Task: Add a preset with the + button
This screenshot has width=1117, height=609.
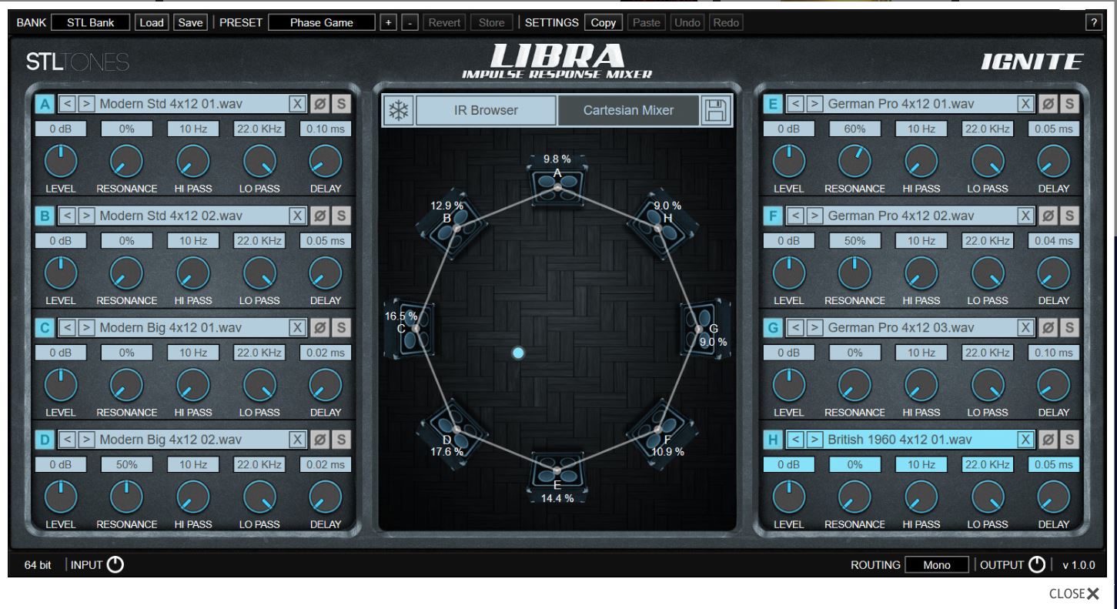Action: pyautogui.click(x=389, y=22)
